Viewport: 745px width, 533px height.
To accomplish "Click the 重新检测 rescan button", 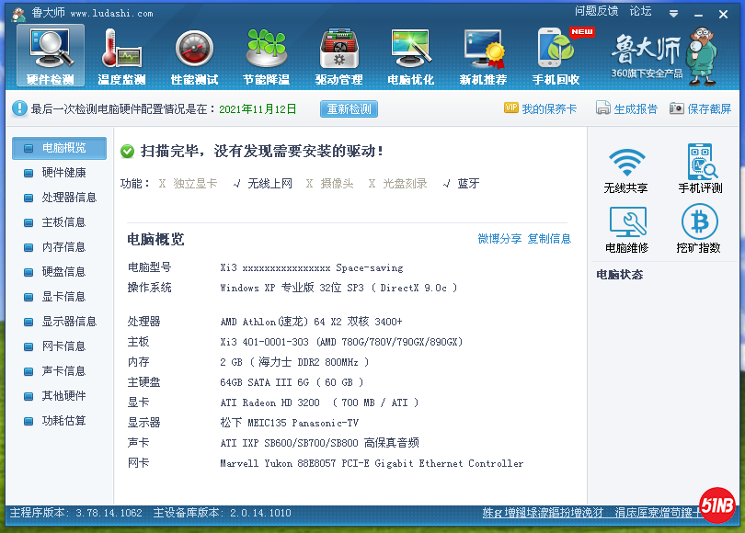I will (350, 109).
